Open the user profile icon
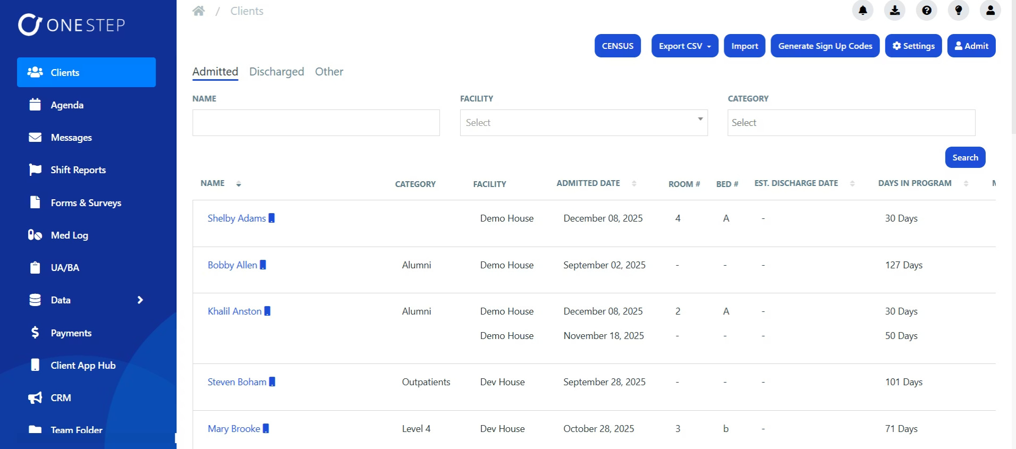Image resolution: width=1016 pixels, height=449 pixels. tap(990, 10)
